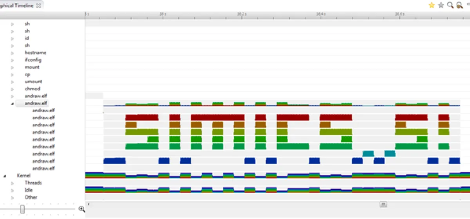
Task: Select the topmost sh row
Action: click(x=27, y=24)
